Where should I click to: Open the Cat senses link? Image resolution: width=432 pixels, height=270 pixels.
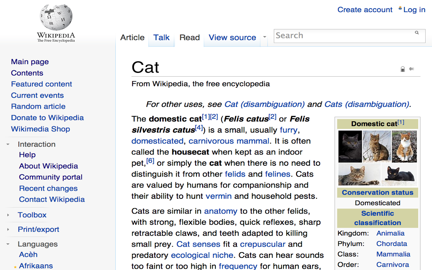[x=198, y=244]
